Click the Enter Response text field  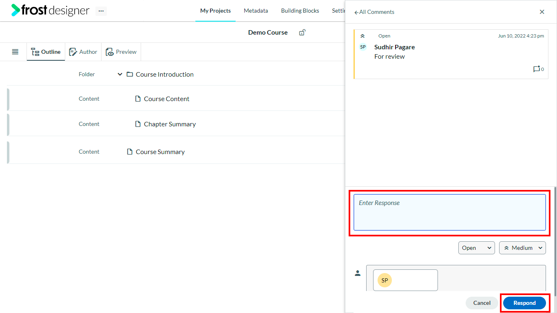coord(449,212)
